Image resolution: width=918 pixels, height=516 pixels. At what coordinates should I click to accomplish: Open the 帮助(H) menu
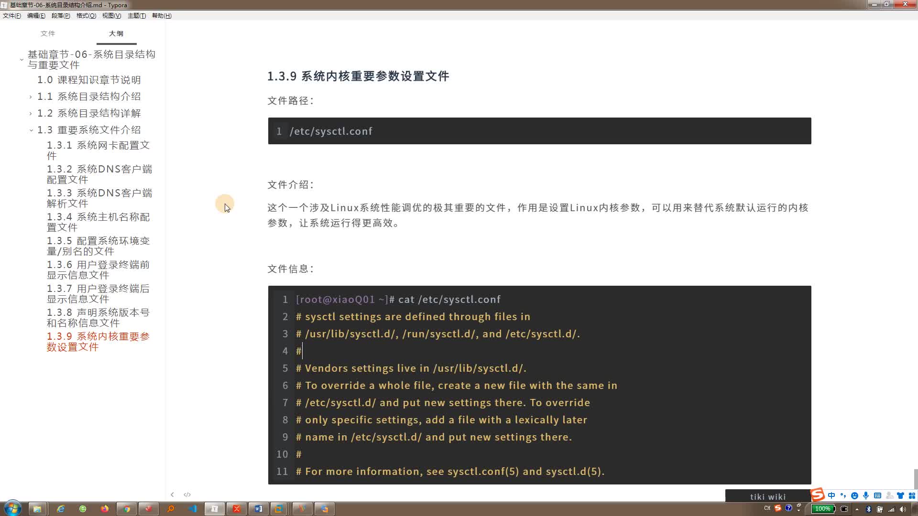(x=162, y=16)
